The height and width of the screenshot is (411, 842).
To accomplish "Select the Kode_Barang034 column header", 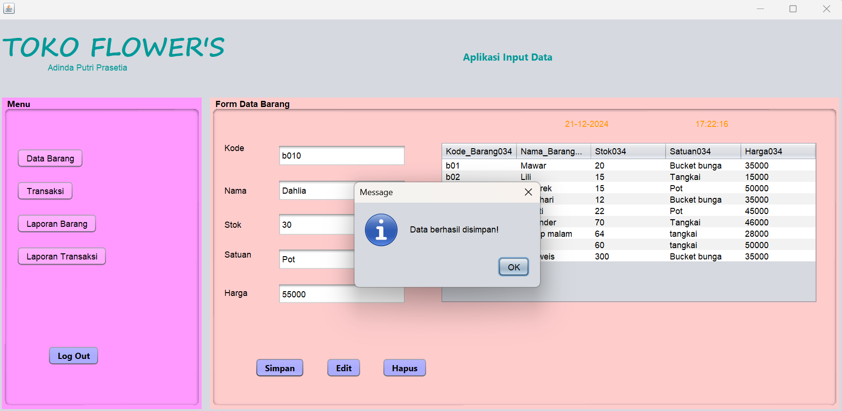I will [479, 152].
